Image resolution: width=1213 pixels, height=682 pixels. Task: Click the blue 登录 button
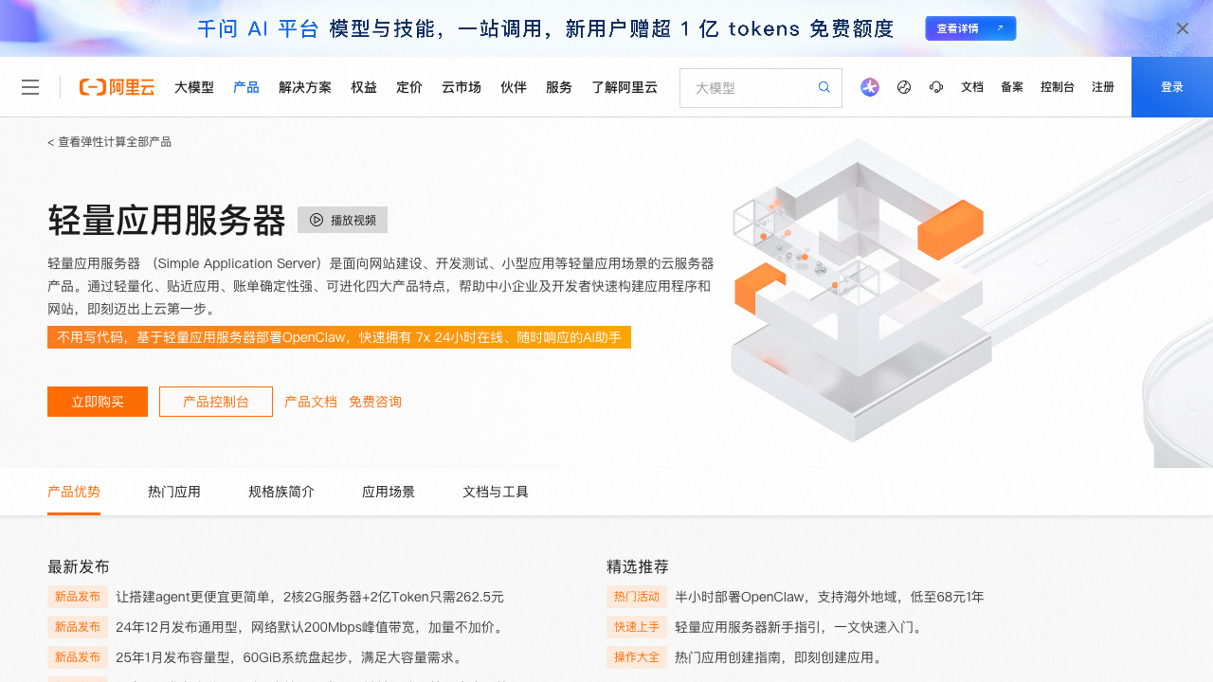coord(1172,87)
